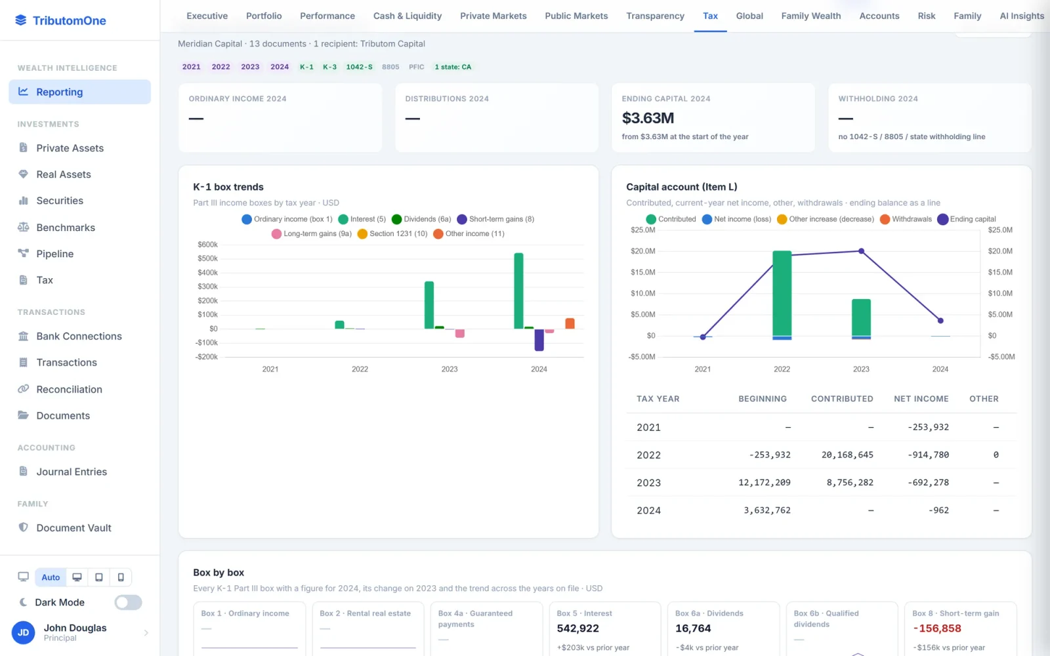Open the Executive tab
This screenshot has height=656, width=1050.
[x=207, y=16]
